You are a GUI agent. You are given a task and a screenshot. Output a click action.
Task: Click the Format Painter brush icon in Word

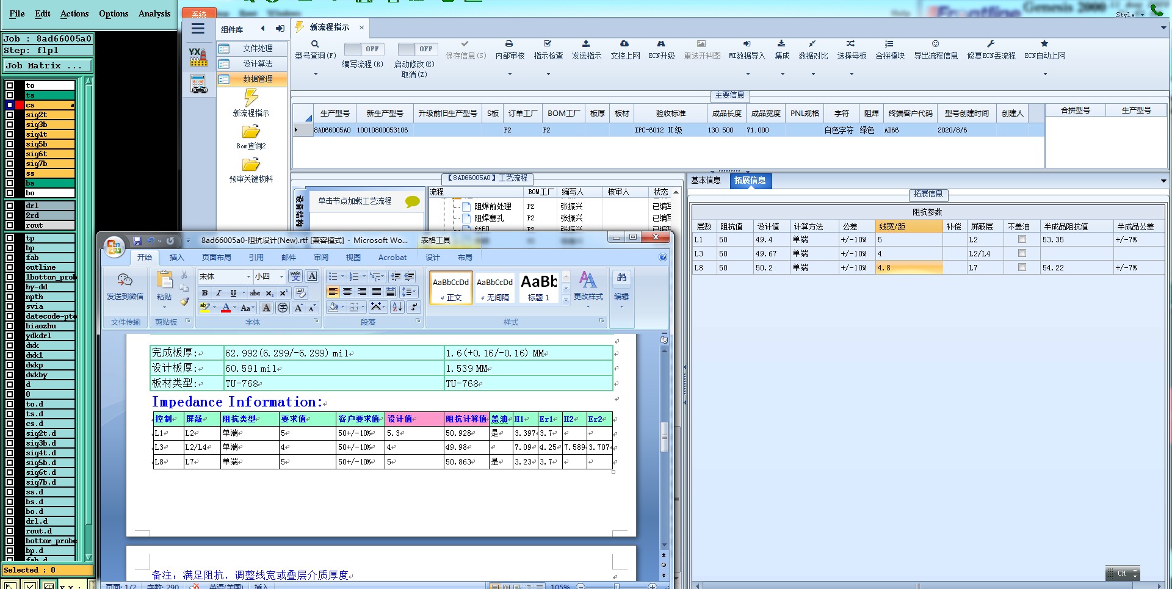(184, 301)
